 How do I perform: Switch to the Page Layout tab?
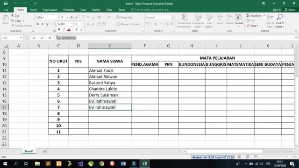click(50, 10)
